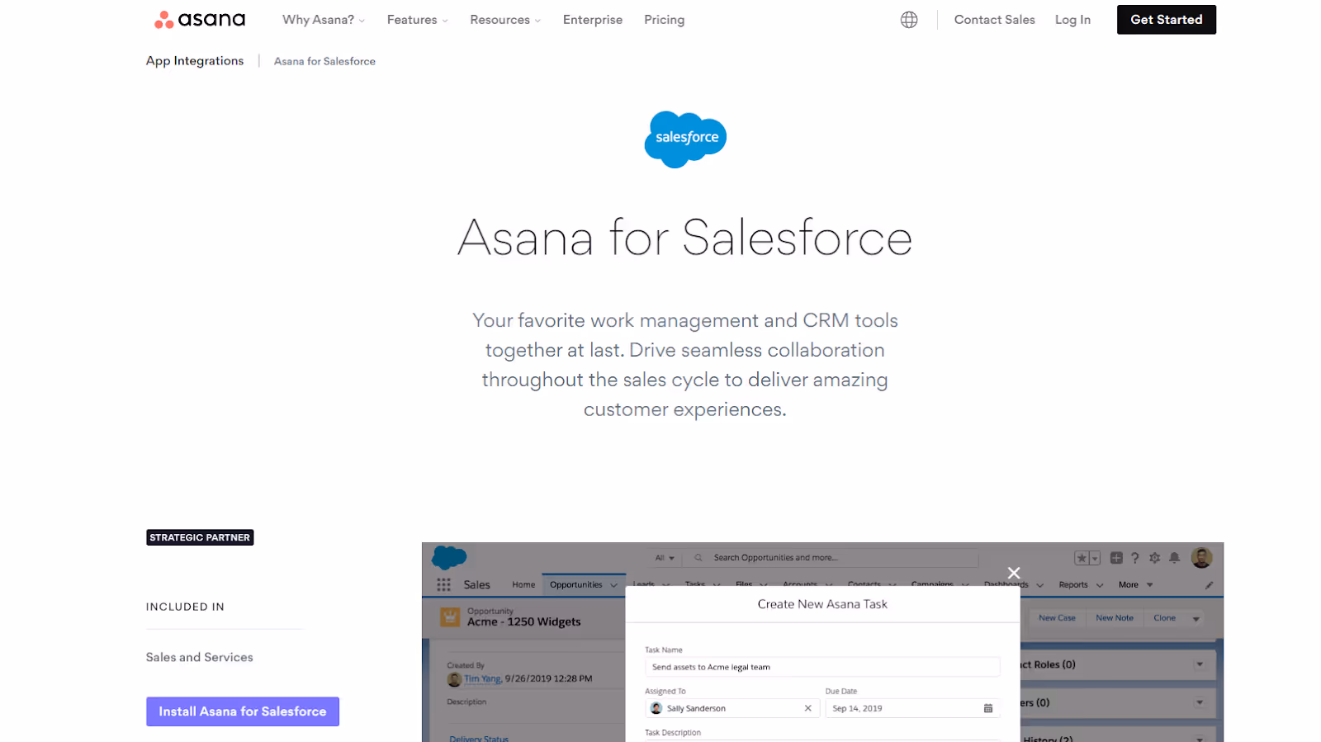The height and width of the screenshot is (742, 1321).
Task: Open the Salesforce setup gear
Action: point(1154,558)
